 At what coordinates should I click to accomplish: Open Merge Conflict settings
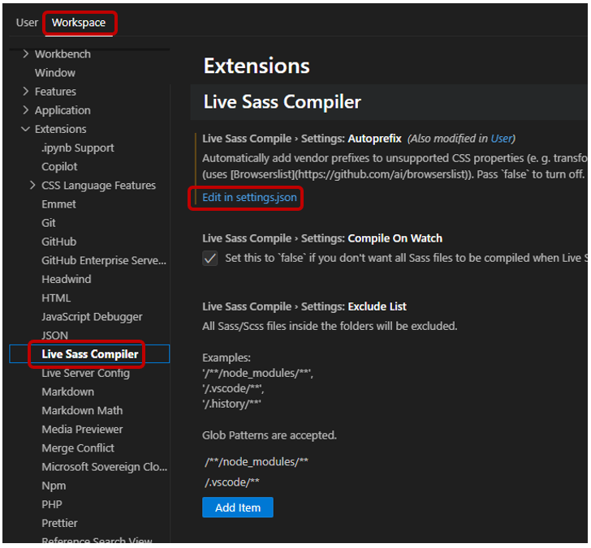78,448
